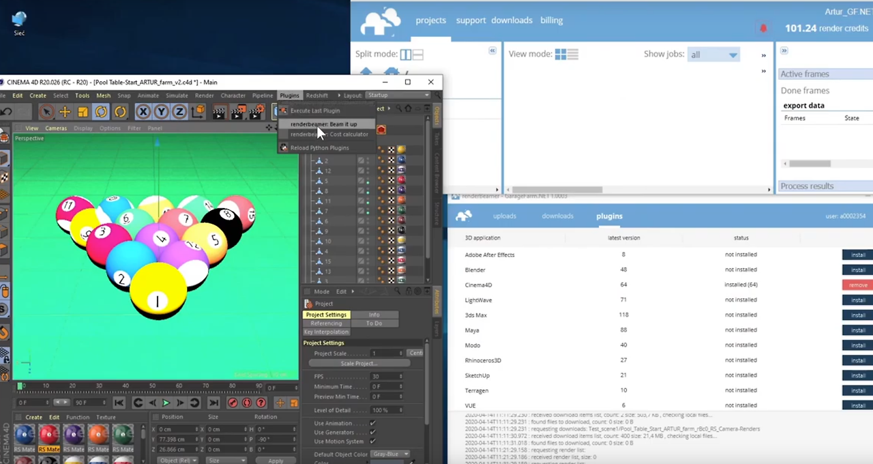Toggle Use Generators checkbox
873x464 pixels.
pos(372,433)
